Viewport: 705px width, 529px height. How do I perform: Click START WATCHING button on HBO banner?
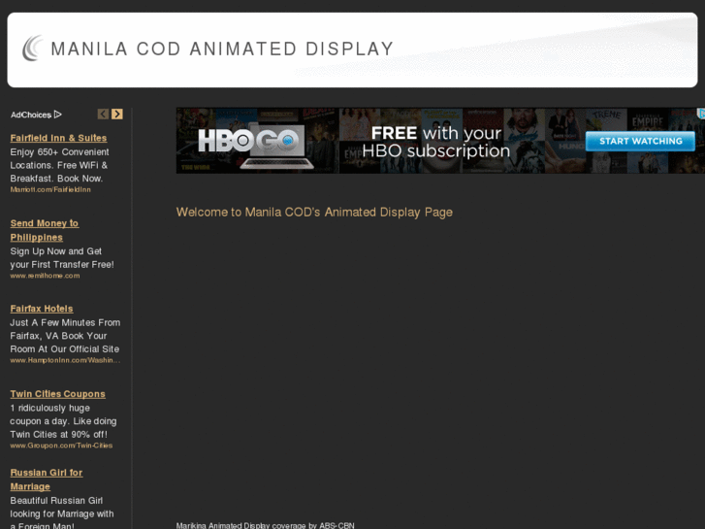(x=640, y=142)
